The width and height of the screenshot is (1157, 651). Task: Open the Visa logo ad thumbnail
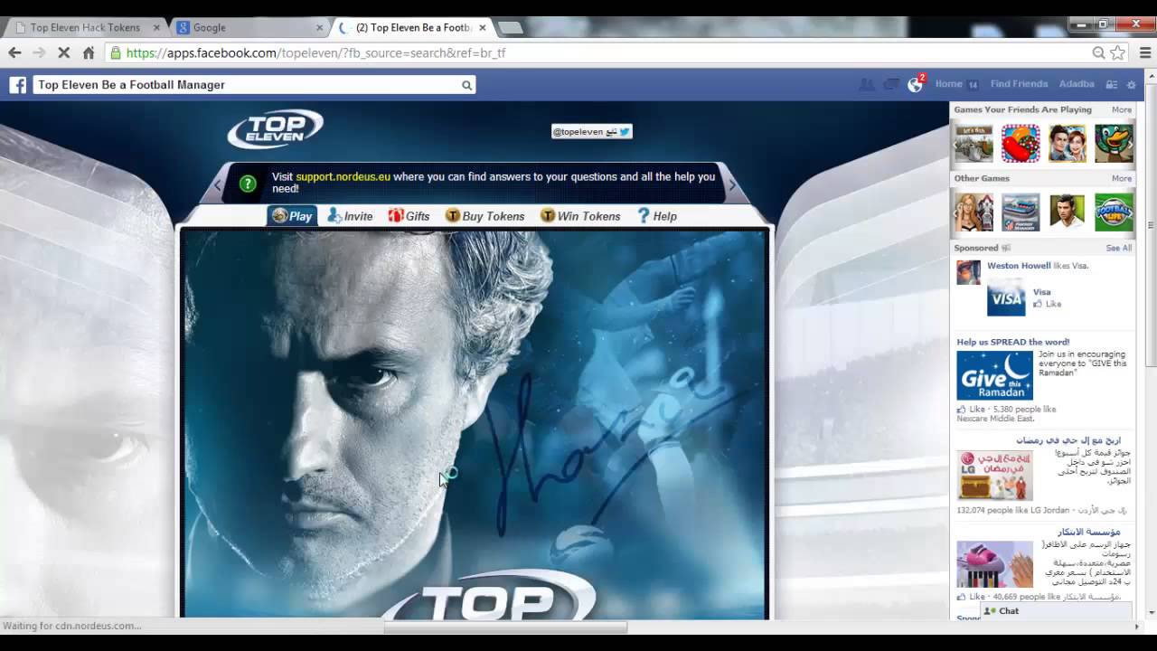point(1006,297)
